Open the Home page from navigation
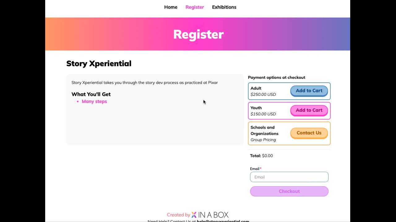Screen dimensions: 396x222 click(x=171, y=7)
